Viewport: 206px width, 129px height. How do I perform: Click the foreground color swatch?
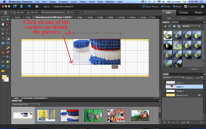point(4,77)
